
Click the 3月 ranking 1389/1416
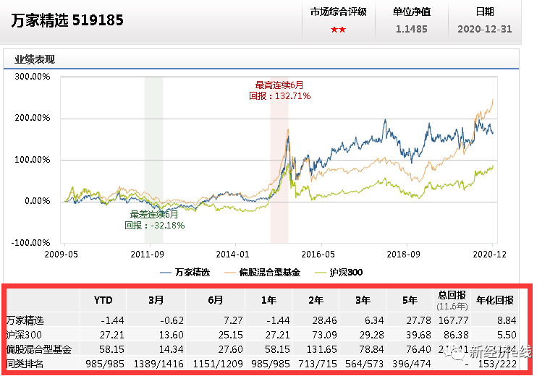tap(158, 364)
